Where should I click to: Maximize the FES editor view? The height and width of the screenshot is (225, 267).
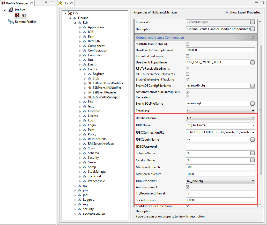point(262,3)
